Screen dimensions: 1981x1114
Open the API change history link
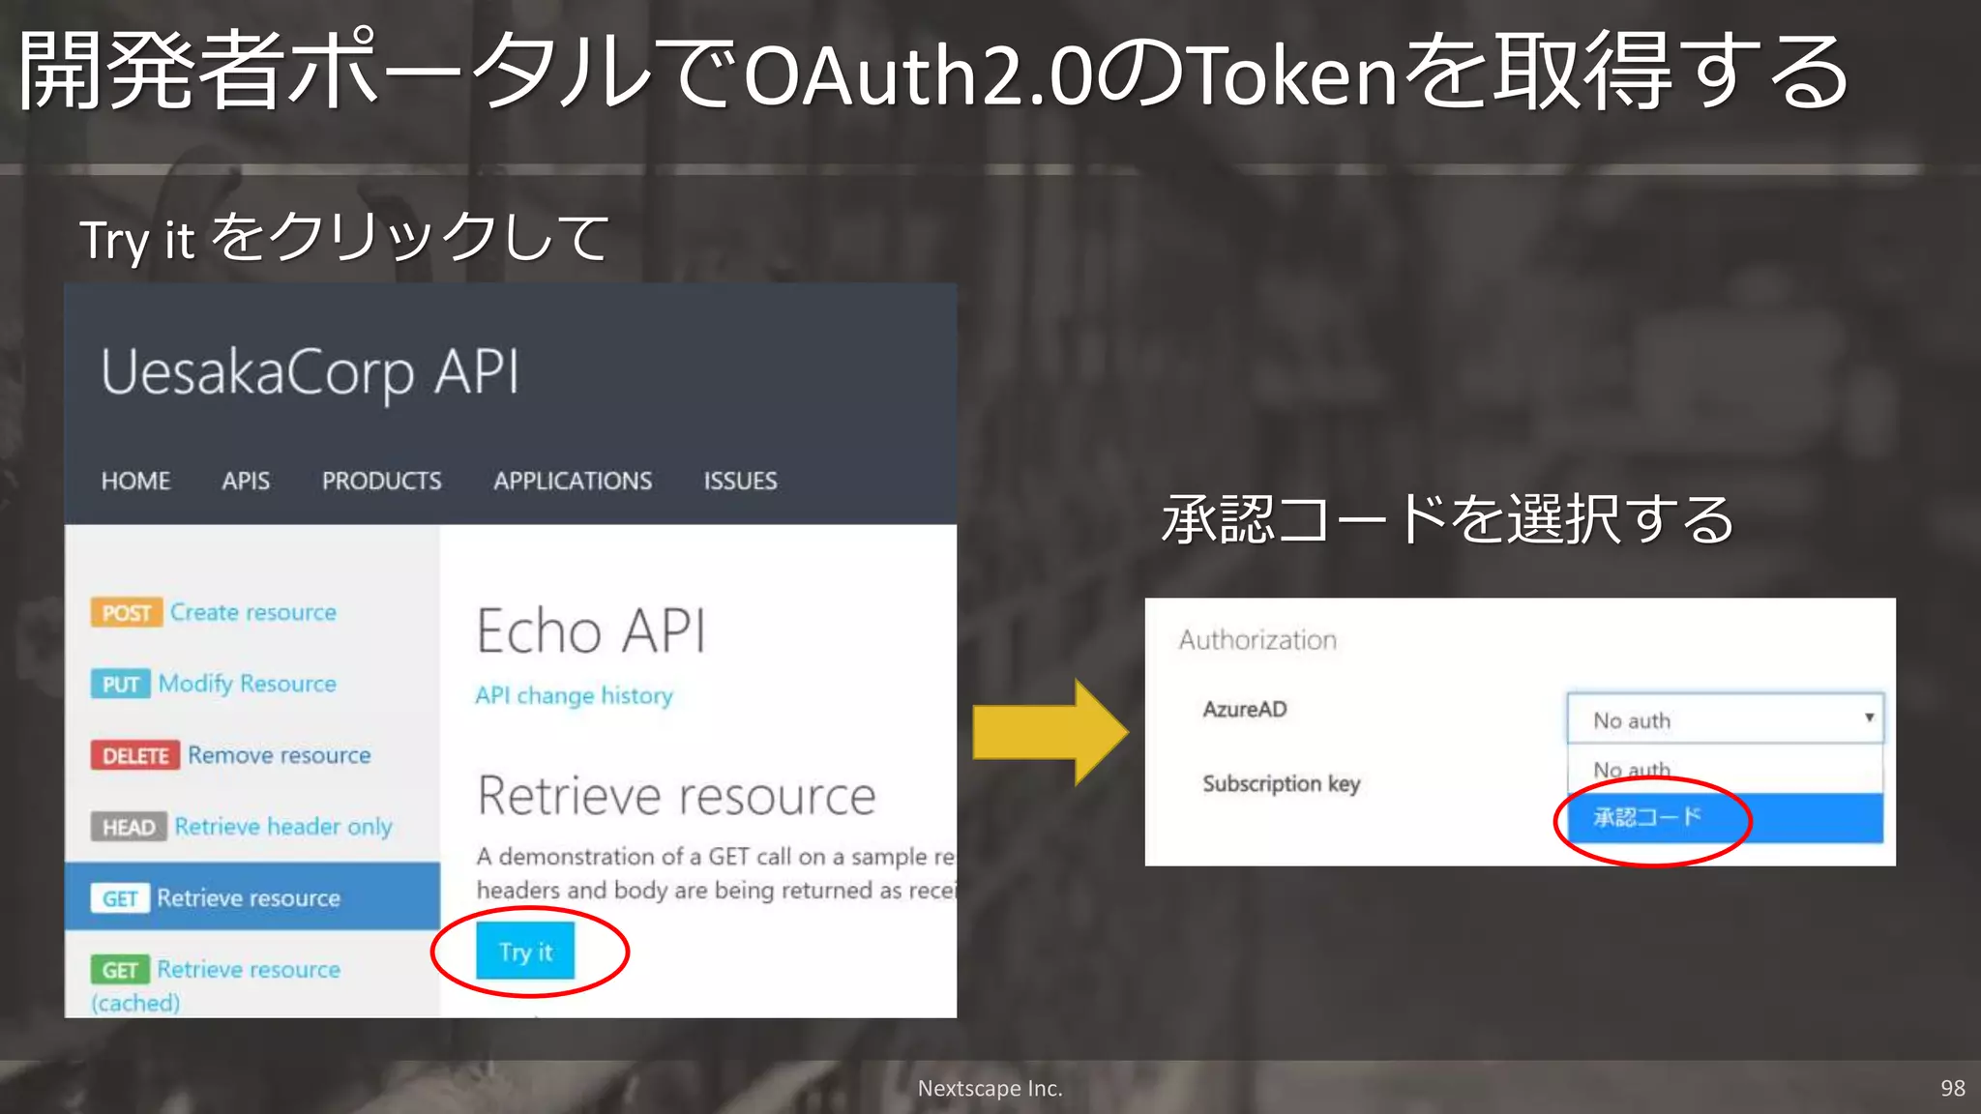pos(574,695)
